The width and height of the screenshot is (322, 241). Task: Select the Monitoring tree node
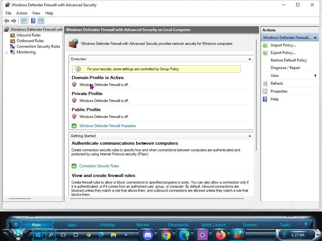coord(26,52)
